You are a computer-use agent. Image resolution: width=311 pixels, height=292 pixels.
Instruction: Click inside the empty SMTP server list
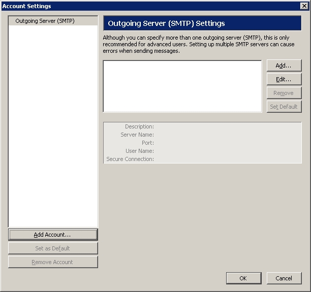(182, 86)
